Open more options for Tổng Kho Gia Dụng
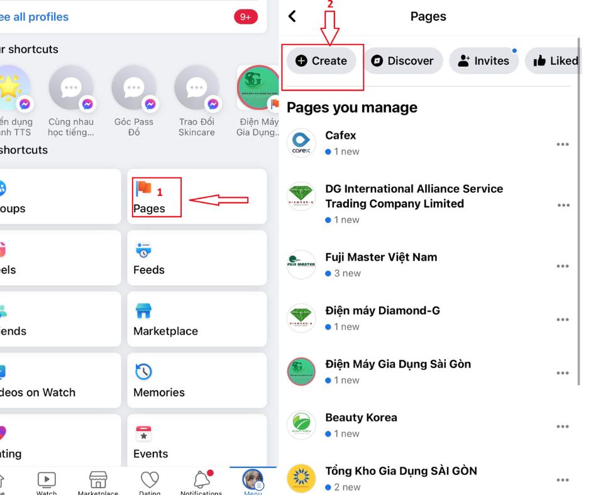The image size is (591, 495). [x=562, y=480]
